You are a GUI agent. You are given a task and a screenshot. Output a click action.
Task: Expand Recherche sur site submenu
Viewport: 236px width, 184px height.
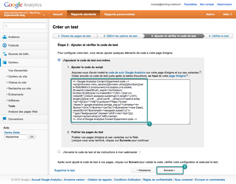click(x=7, y=88)
